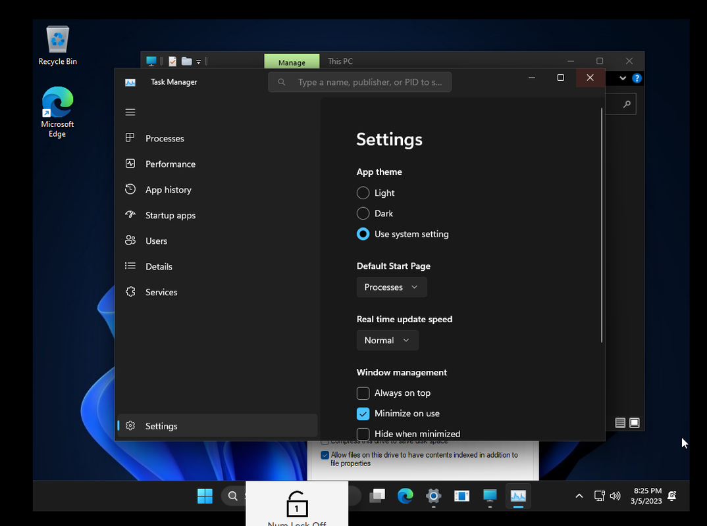Expand the Default Start Page dropdown
707x526 pixels.
392,287
